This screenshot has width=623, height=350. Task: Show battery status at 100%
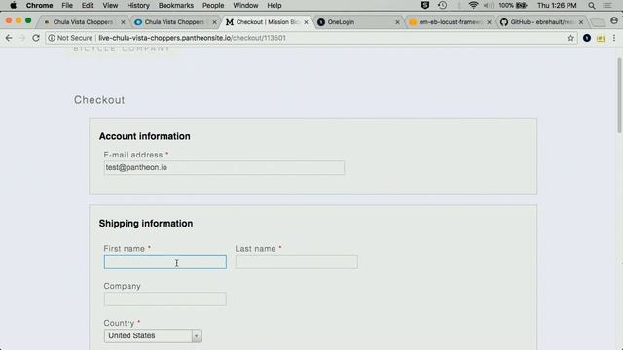click(x=513, y=5)
